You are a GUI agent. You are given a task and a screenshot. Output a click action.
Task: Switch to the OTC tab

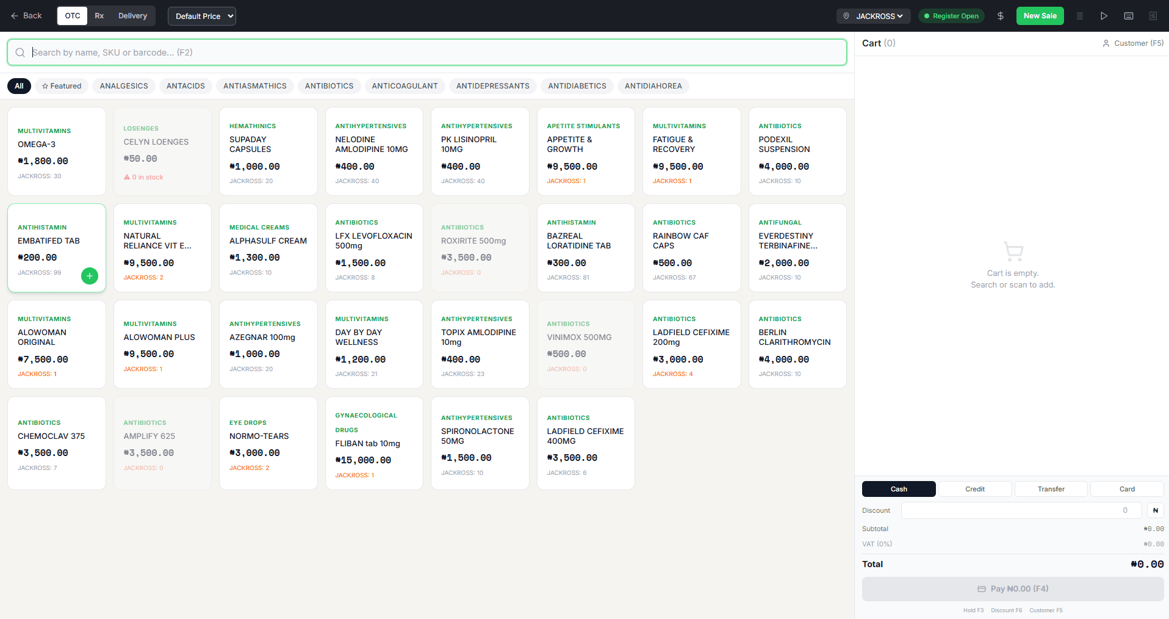click(x=73, y=16)
